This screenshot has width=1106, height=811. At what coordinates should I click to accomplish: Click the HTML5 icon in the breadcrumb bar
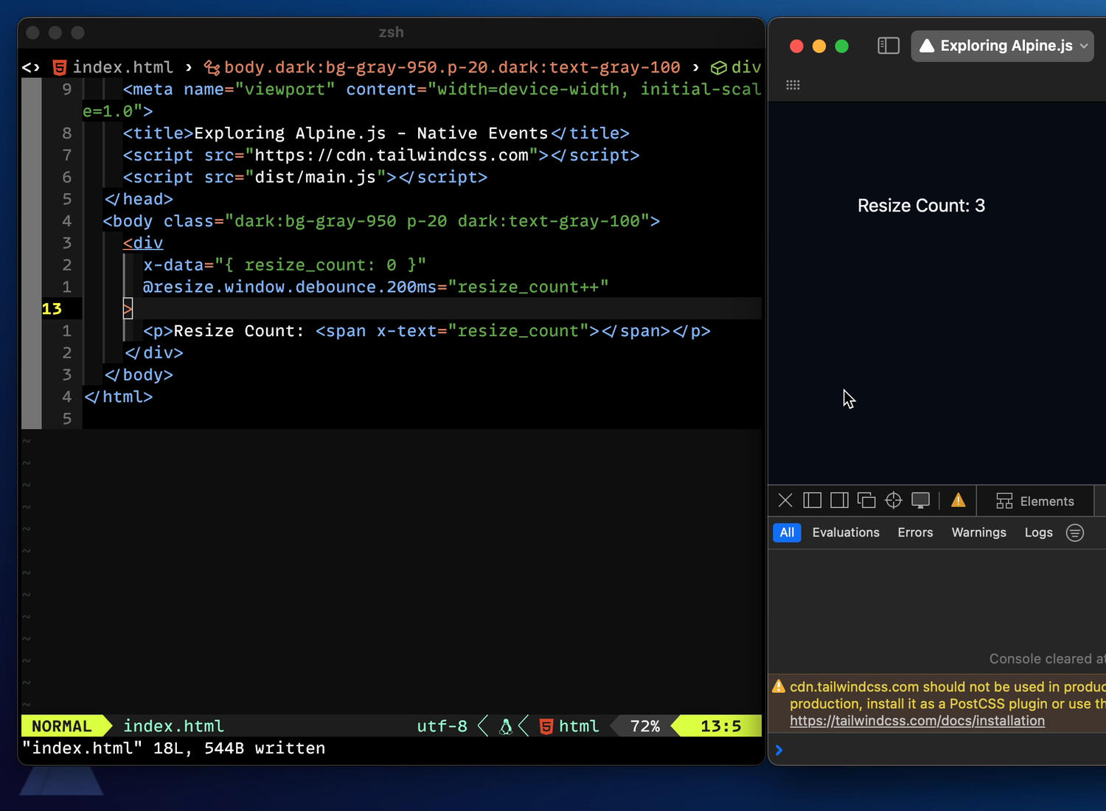tap(59, 67)
